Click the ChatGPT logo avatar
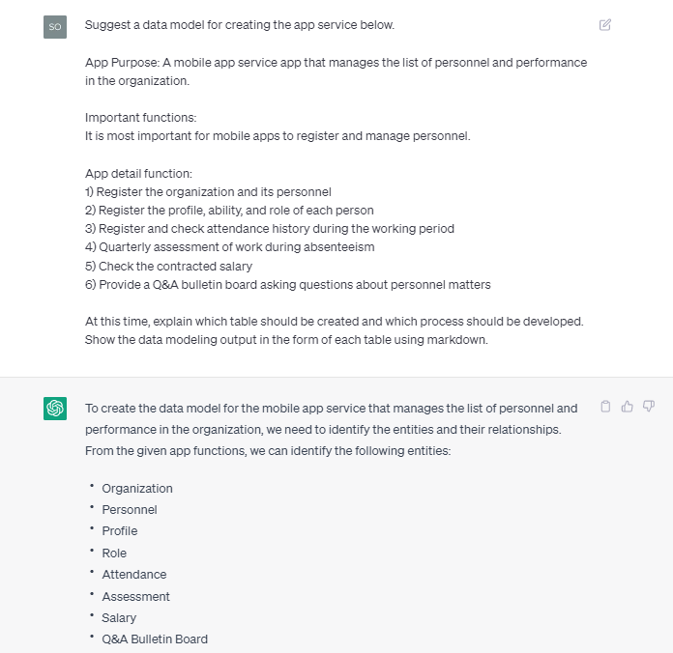Screen dimensions: 673x653 [x=55, y=409]
